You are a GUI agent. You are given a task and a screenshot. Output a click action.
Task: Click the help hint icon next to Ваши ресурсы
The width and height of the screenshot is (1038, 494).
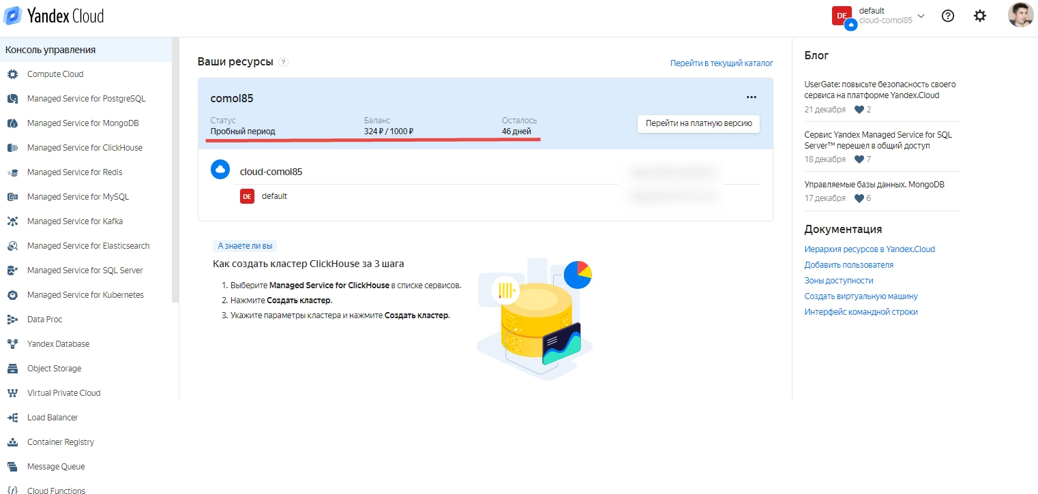[x=284, y=62]
